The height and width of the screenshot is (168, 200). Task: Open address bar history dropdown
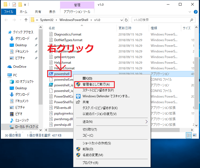tap(122, 20)
